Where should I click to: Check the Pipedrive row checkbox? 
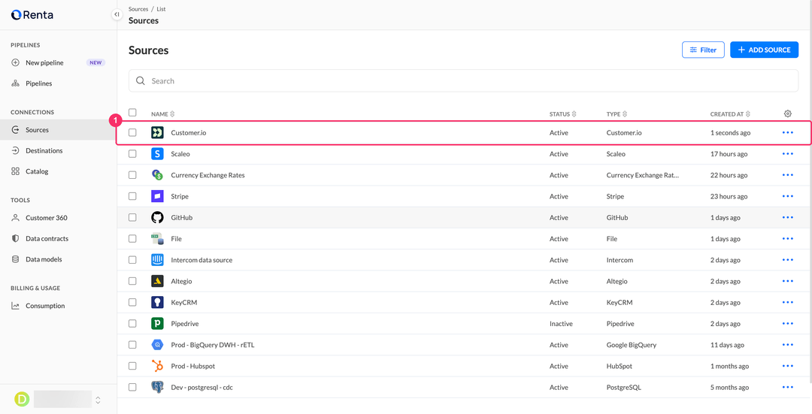coord(132,323)
